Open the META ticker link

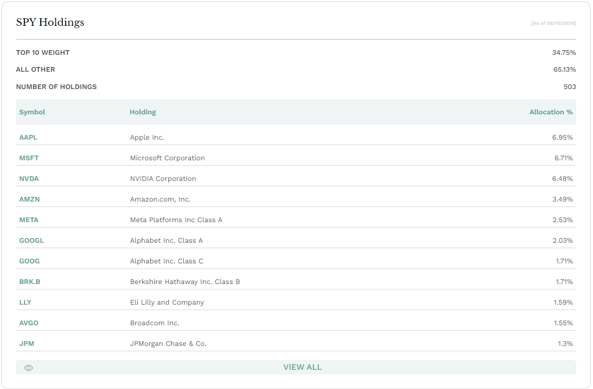point(29,220)
